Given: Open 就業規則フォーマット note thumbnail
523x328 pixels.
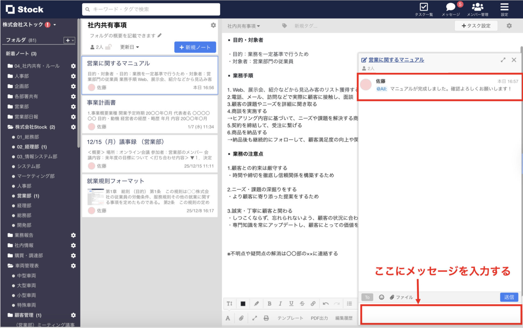Looking at the screenshot, I should [x=96, y=197].
